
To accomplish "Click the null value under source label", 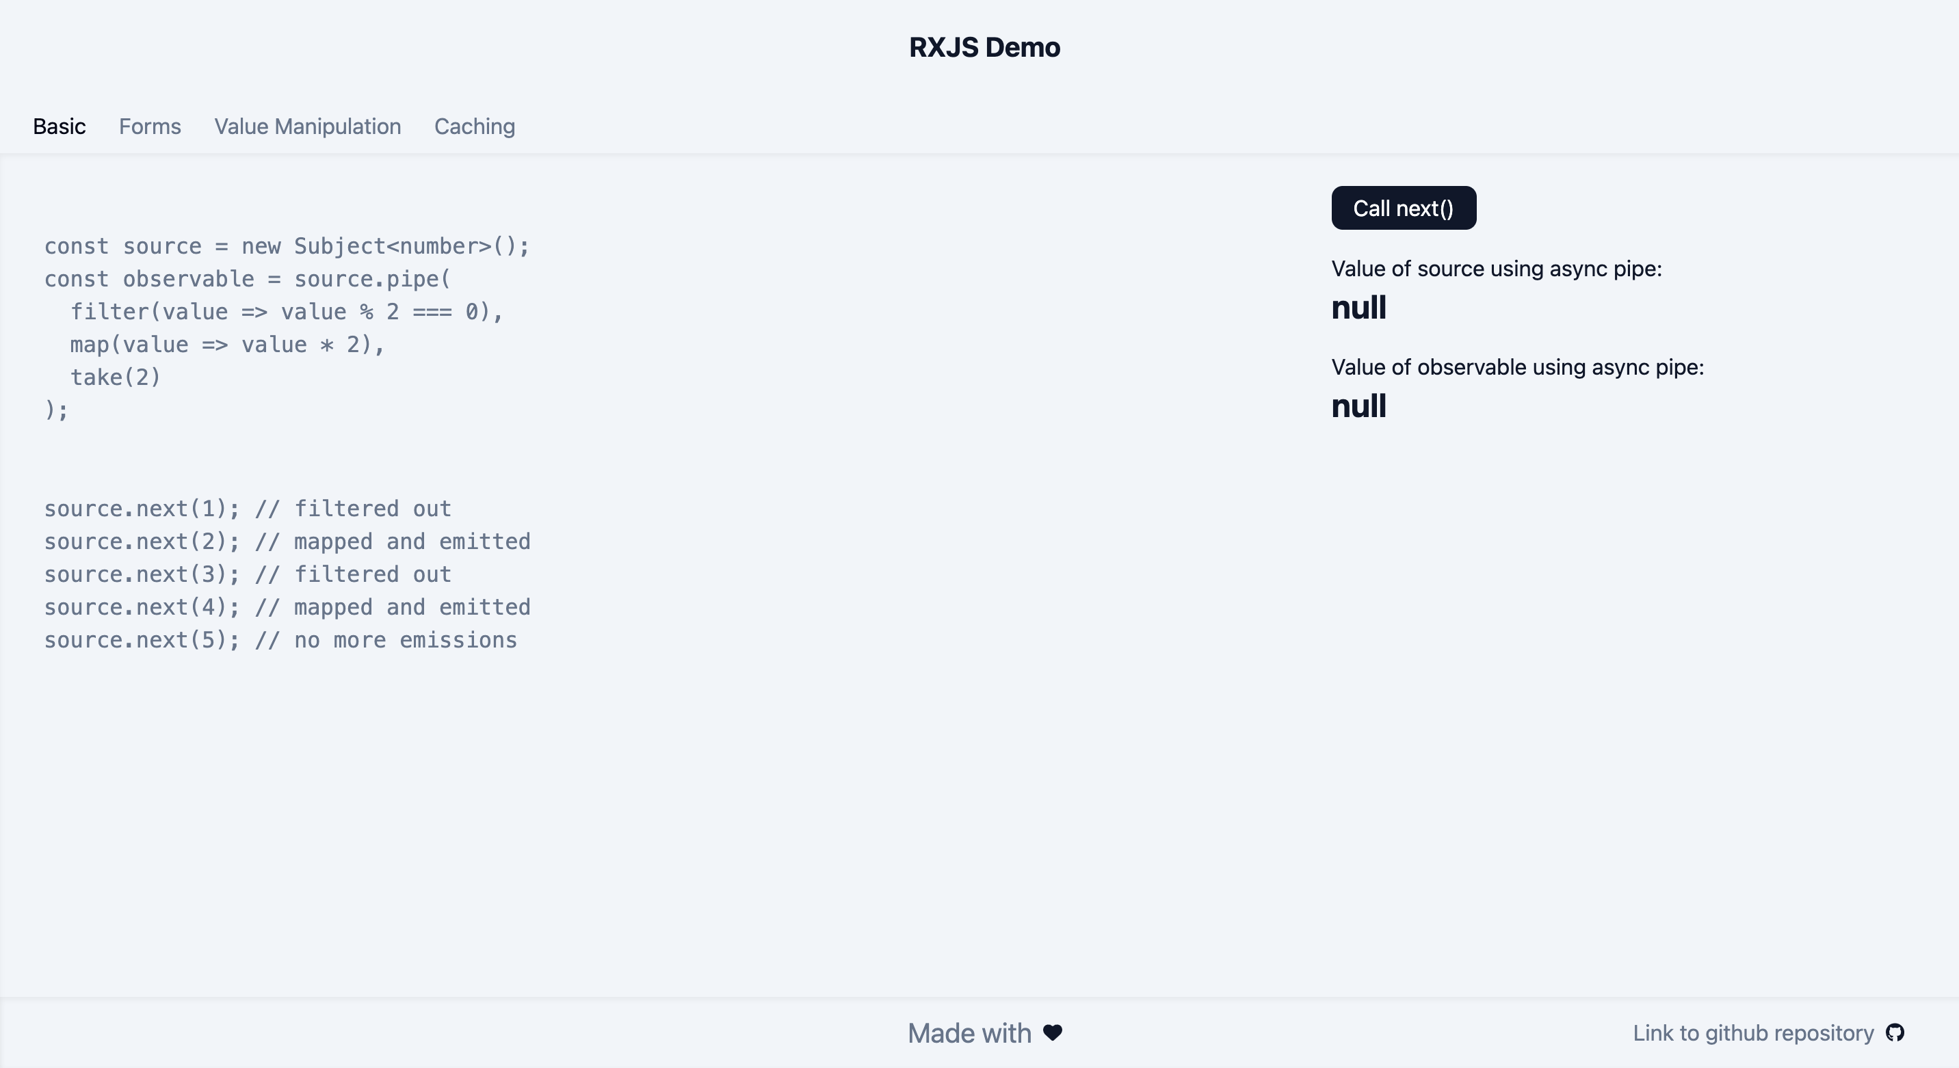I will click(1359, 308).
